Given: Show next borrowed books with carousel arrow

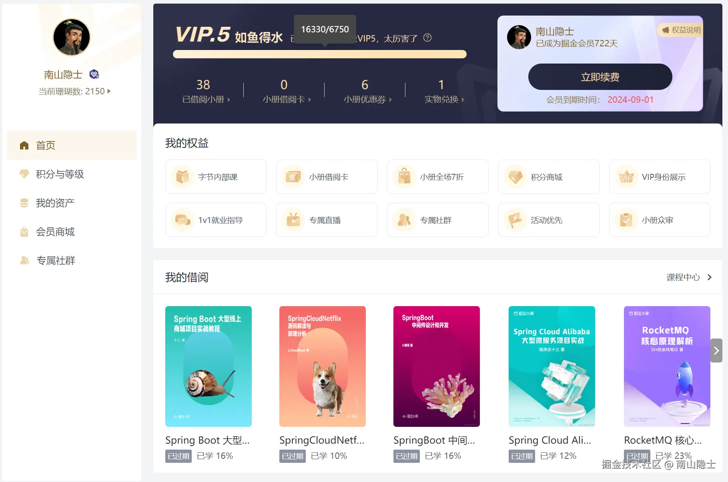Looking at the screenshot, I should coord(716,351).
